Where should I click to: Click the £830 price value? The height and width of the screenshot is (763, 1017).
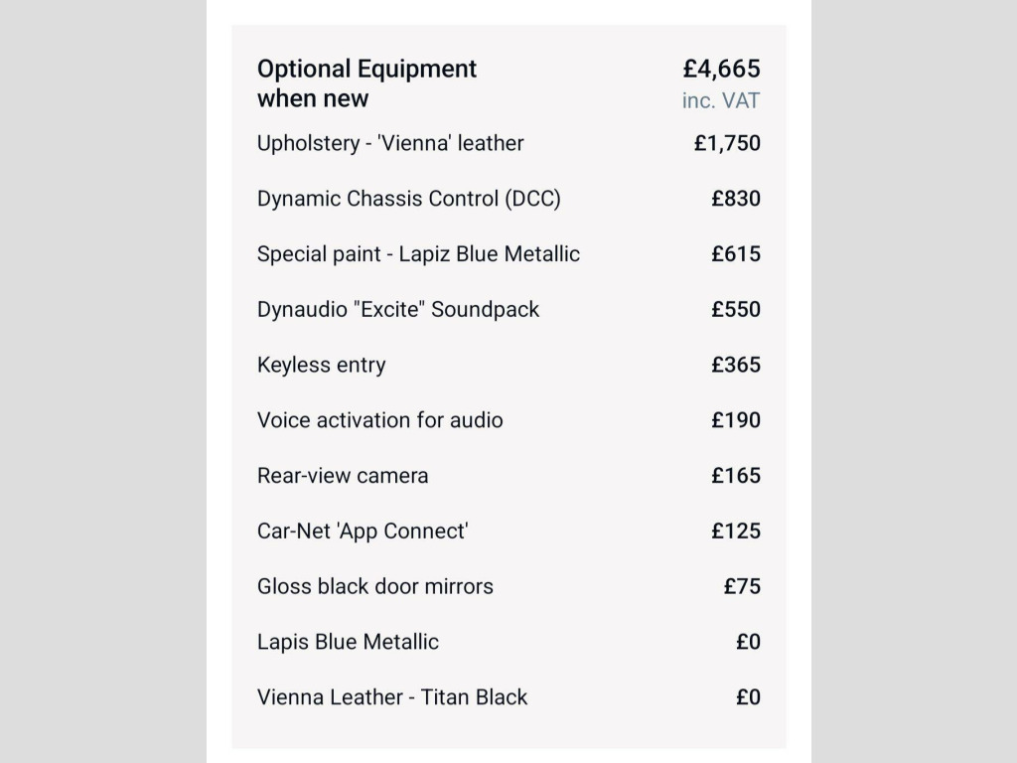click(x=736, y=199)
